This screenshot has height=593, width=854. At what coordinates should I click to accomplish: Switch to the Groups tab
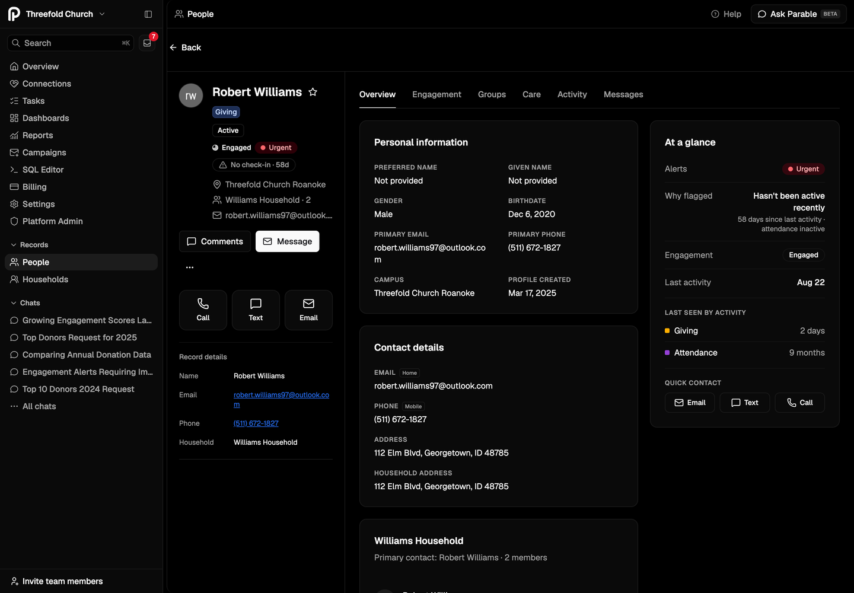coord(492,94)
